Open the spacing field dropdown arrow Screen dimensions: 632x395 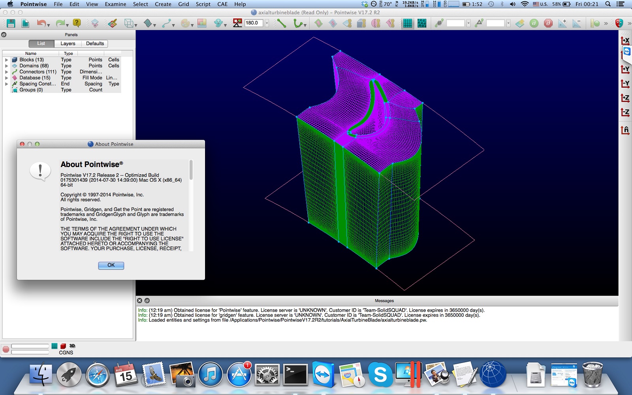click(508, 23)
